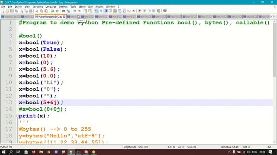
Task: Click on the print(x); line
Action: tap(34, 116)
